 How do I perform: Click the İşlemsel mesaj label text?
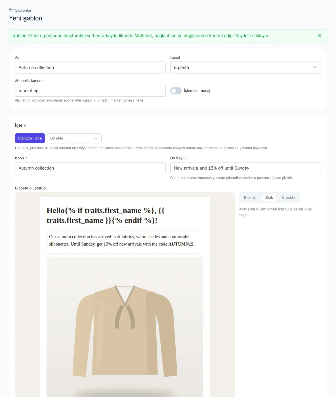tap(197, 91)
